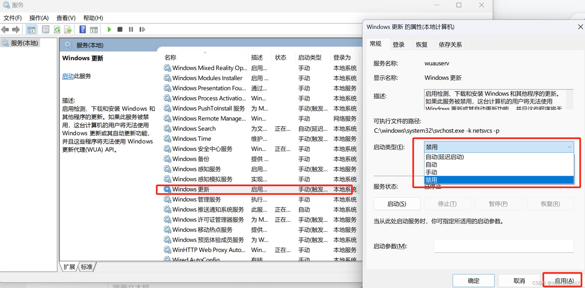The height and width of the screenshot is (288, 585).
Task: Click gear icon of Windows Search service
Action: (167, 129)
